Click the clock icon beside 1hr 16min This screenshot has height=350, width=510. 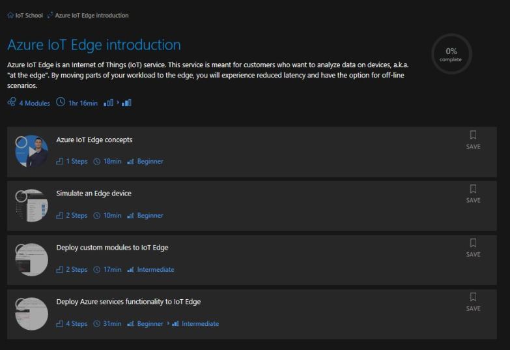61,102
